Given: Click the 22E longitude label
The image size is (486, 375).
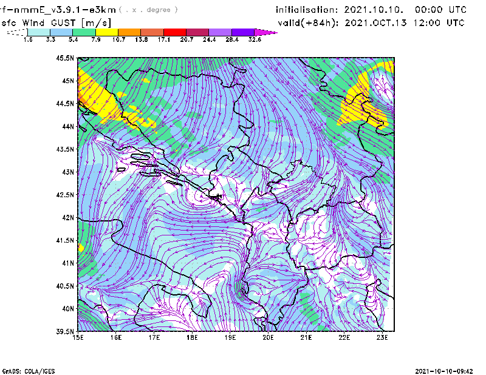Looking at the screenshot, I should [x=344, y=337].
